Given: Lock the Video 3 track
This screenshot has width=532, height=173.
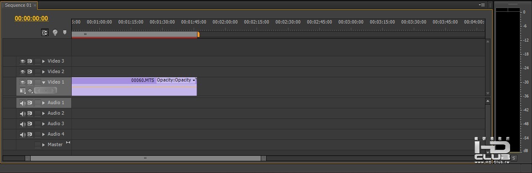Looking at the screenshot, I should [x=38, y=61].
